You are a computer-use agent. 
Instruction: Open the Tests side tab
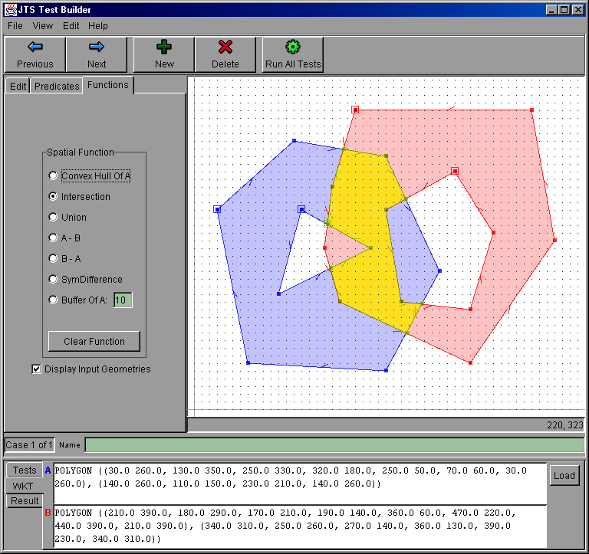25,470
